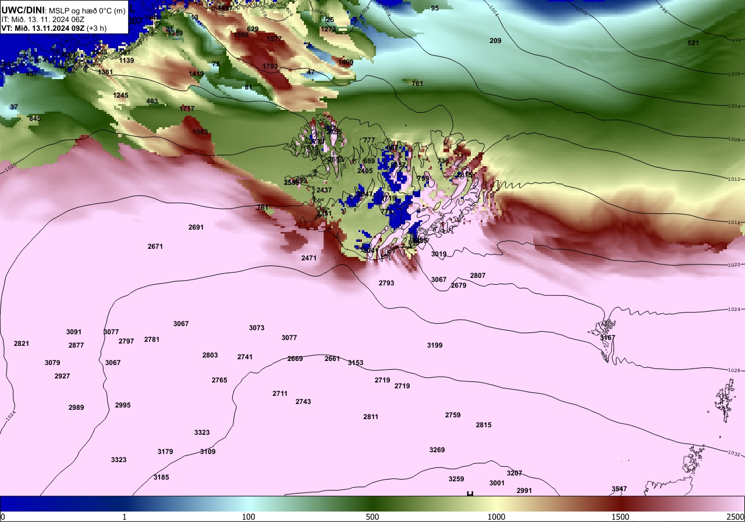Screen dimensions: 745x522
Task: Click the map value '2811'
Action: click(x=371, y=417)
